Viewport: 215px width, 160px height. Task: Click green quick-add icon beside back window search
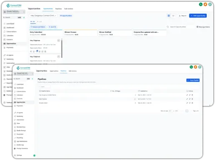(24, 18)
